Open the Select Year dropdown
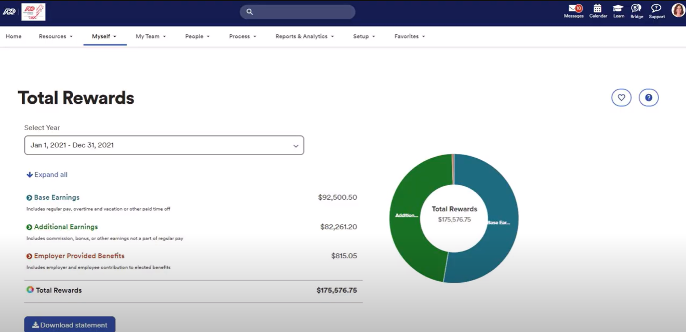686x332 pixels. (164, 145)
